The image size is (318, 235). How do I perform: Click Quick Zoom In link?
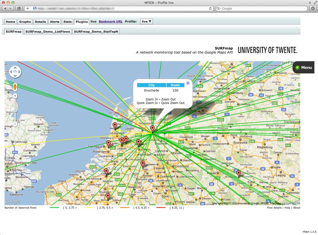[x=147, y=103]
